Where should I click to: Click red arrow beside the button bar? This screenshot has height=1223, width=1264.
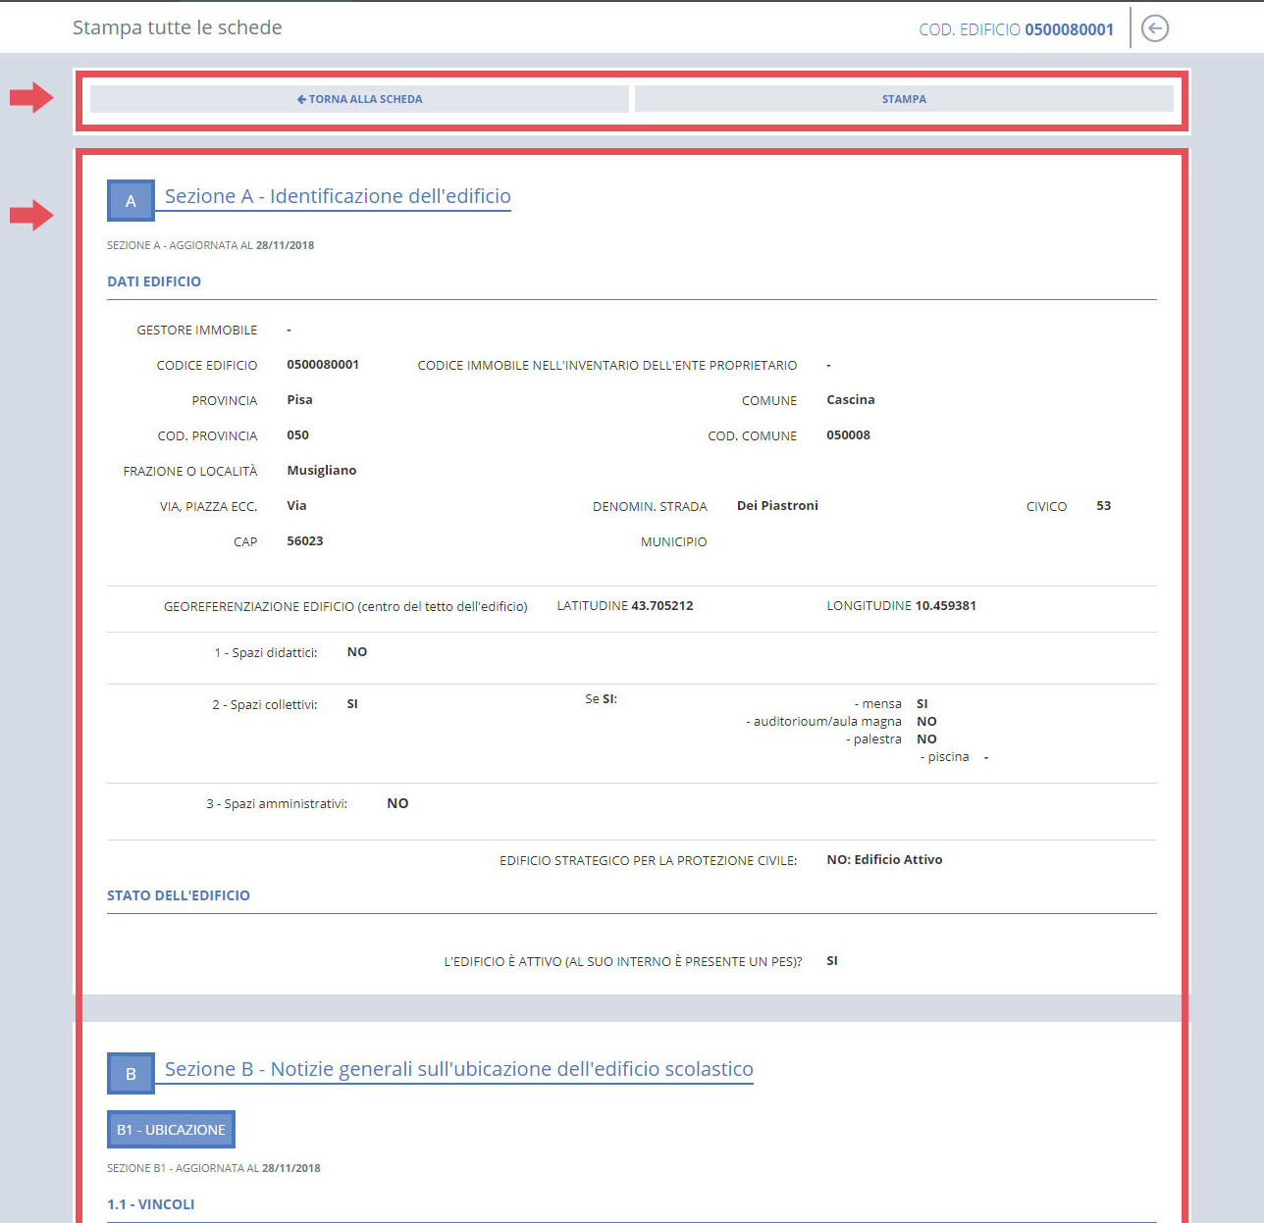[x=31, y=97]
